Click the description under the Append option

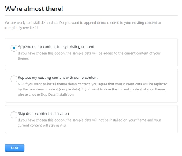click(89, 53)
